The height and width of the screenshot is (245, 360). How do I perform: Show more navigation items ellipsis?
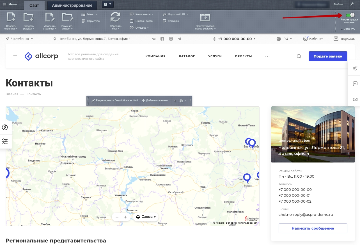(267, 56)
